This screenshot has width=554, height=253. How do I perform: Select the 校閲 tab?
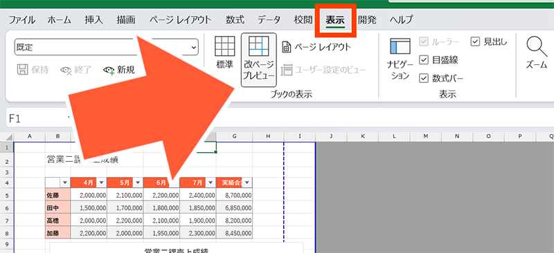(x=303, y=20)
